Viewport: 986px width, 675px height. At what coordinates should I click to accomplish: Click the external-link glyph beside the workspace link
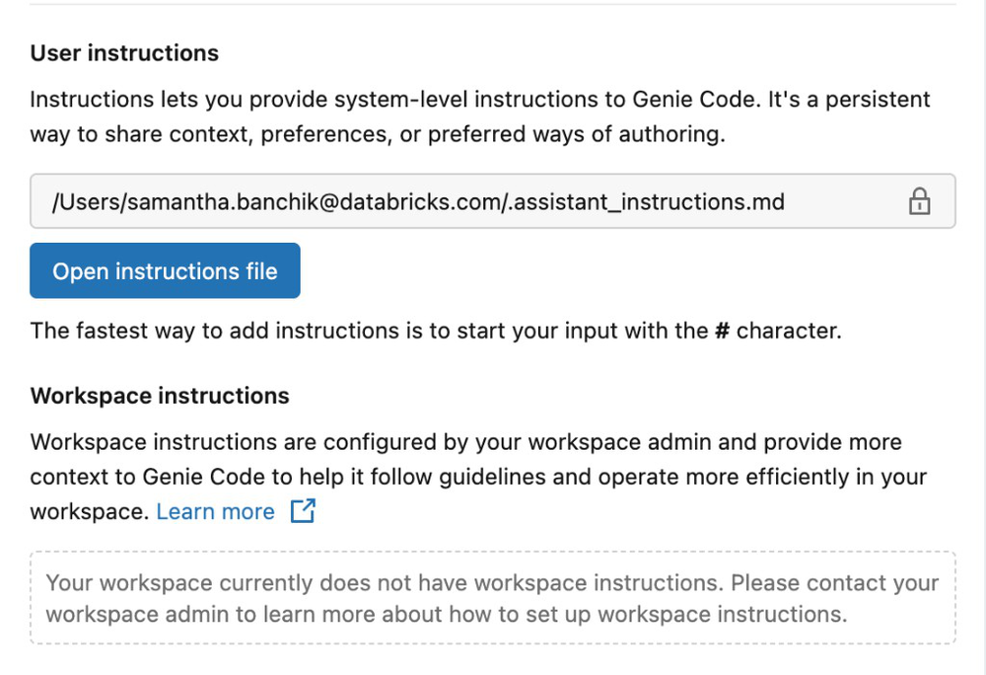coord(303,510)
